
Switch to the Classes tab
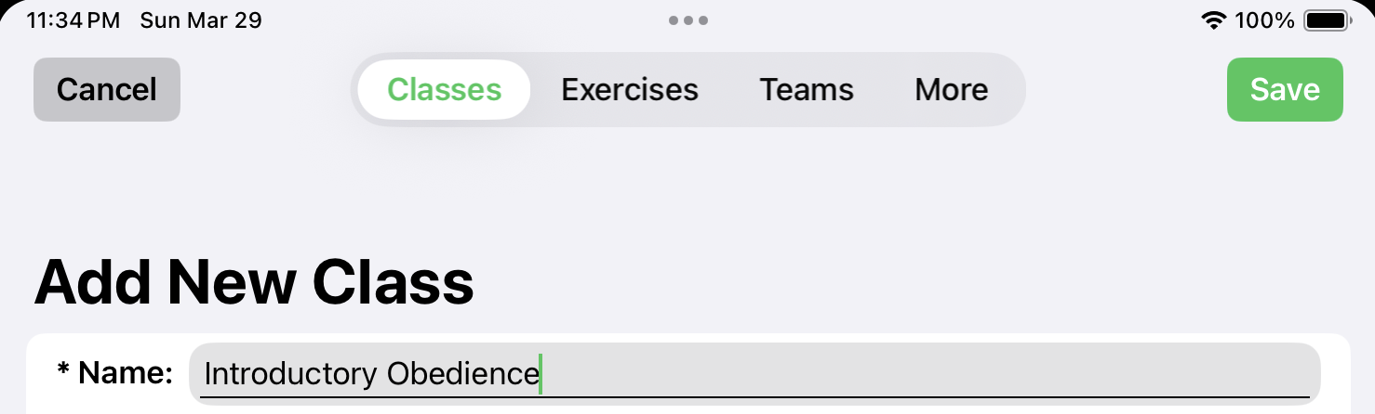444,90
